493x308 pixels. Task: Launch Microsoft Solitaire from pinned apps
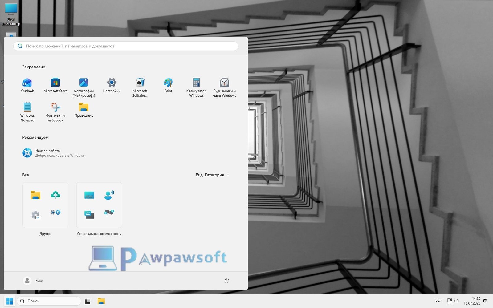(140, 87)
